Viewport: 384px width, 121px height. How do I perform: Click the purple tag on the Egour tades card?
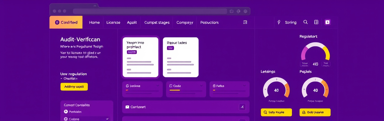click(171, 48)
